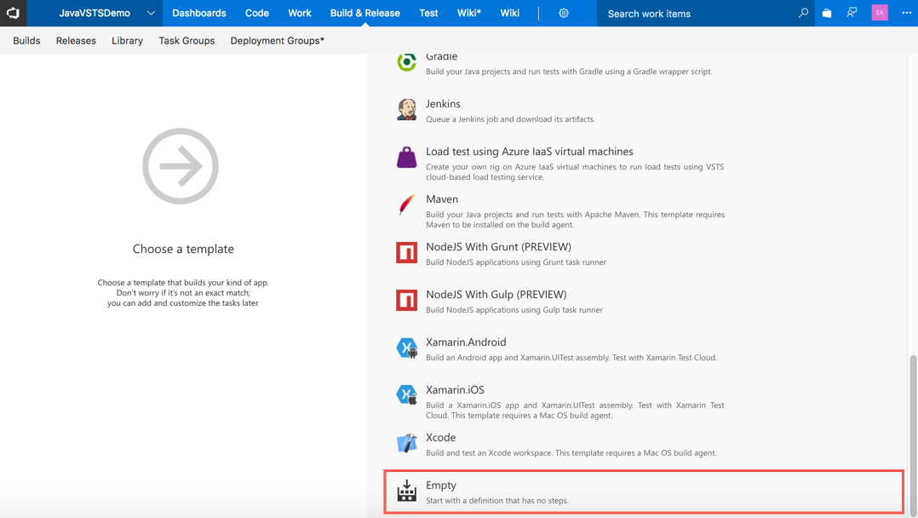Open the search work items field
The image size is (918, 518).
click(681, 13)
